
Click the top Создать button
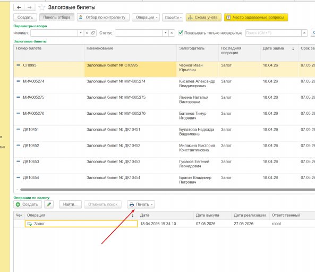(x=25, y=18)
